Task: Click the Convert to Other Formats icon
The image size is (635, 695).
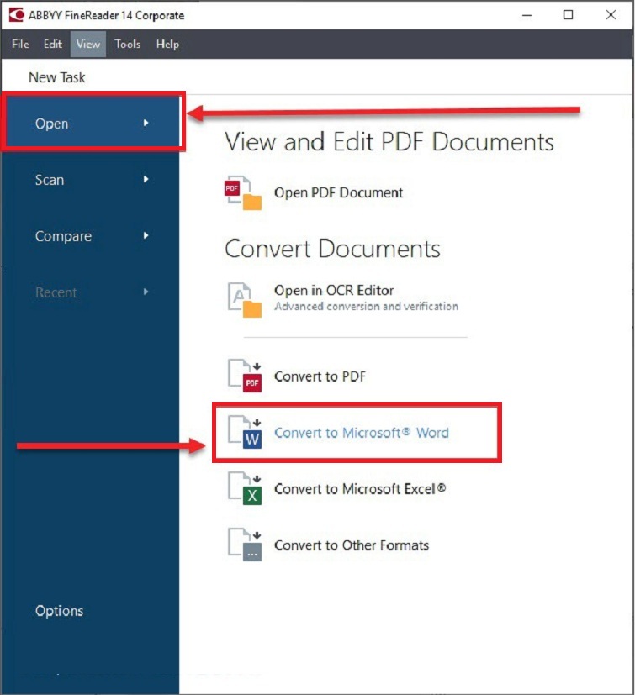Action: 245,545
